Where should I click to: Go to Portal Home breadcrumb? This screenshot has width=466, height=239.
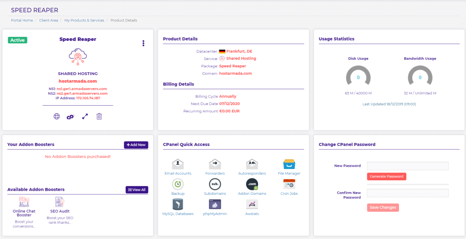(22, 20)
